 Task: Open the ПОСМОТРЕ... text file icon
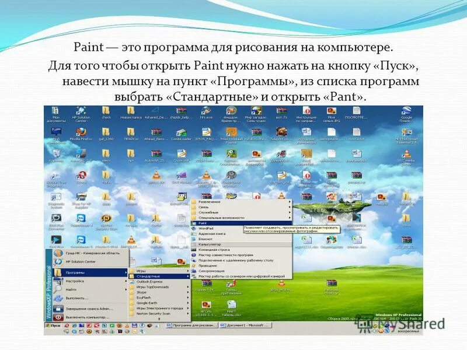click(357, 113)
